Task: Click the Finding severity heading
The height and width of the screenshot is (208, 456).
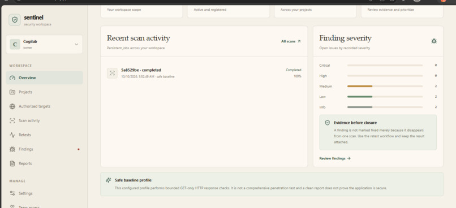Action: 346,38
